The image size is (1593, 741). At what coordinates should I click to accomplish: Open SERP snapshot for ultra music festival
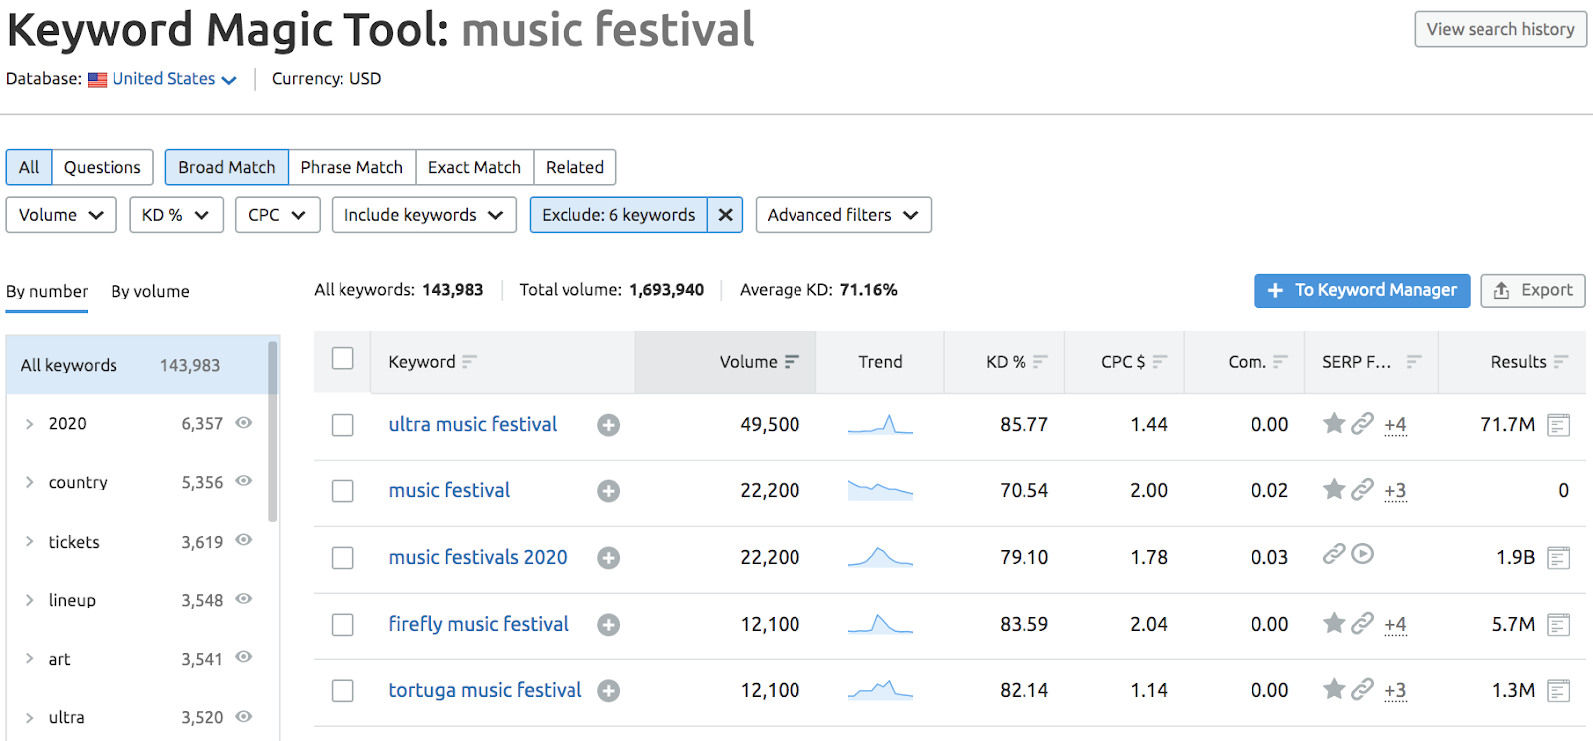pos(1558,425)
